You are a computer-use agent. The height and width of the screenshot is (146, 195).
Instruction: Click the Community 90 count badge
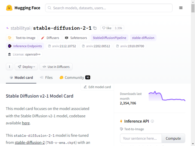tap(88, 78)
